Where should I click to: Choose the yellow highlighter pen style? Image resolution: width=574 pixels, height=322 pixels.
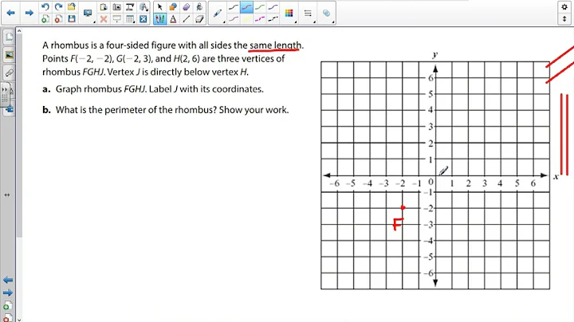tap(246, 19)
